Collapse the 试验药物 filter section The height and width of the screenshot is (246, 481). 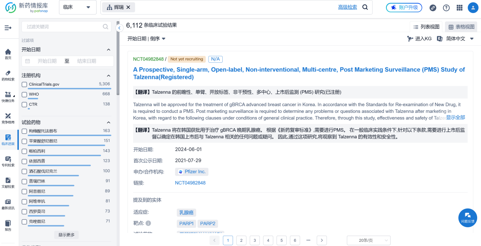[108, 122]
